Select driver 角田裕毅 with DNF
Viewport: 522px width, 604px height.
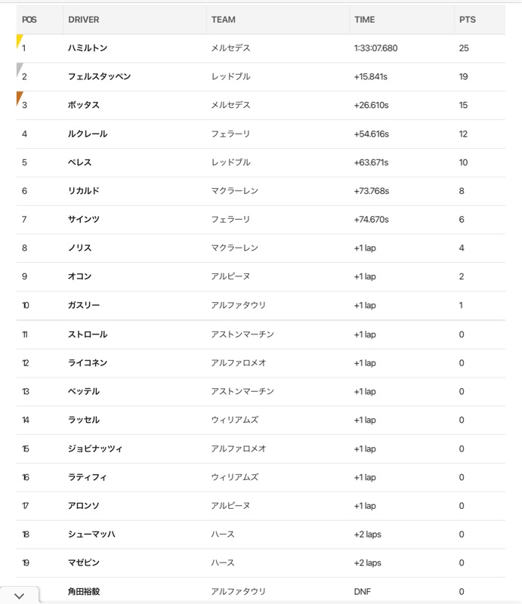84,591
